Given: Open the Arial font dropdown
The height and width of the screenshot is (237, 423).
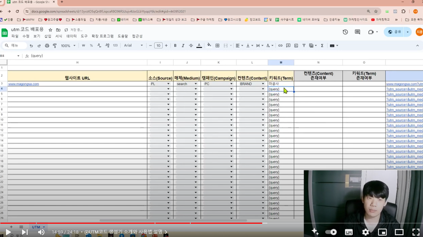Looking at the screenshot, I should click(x=133, y=46).
